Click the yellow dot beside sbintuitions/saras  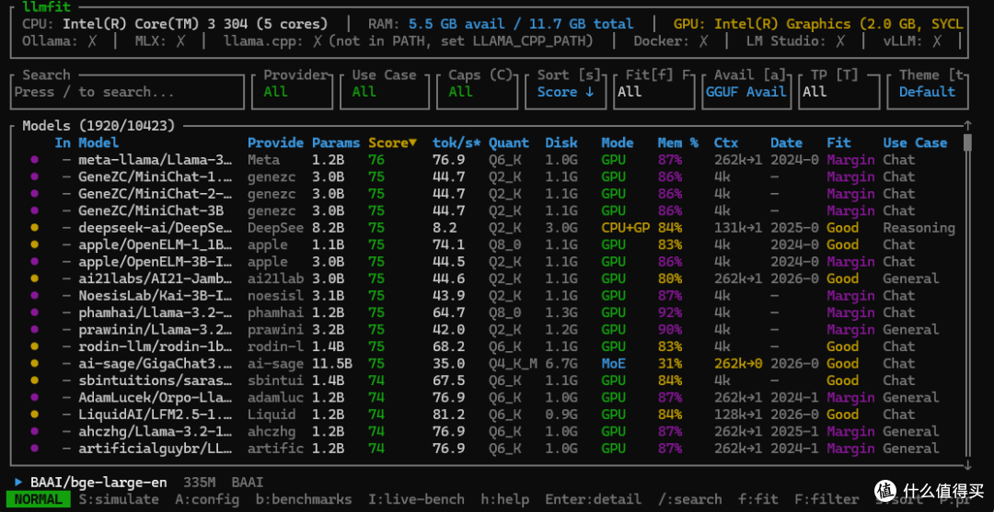pyautogui.click(x=35, y=381)
